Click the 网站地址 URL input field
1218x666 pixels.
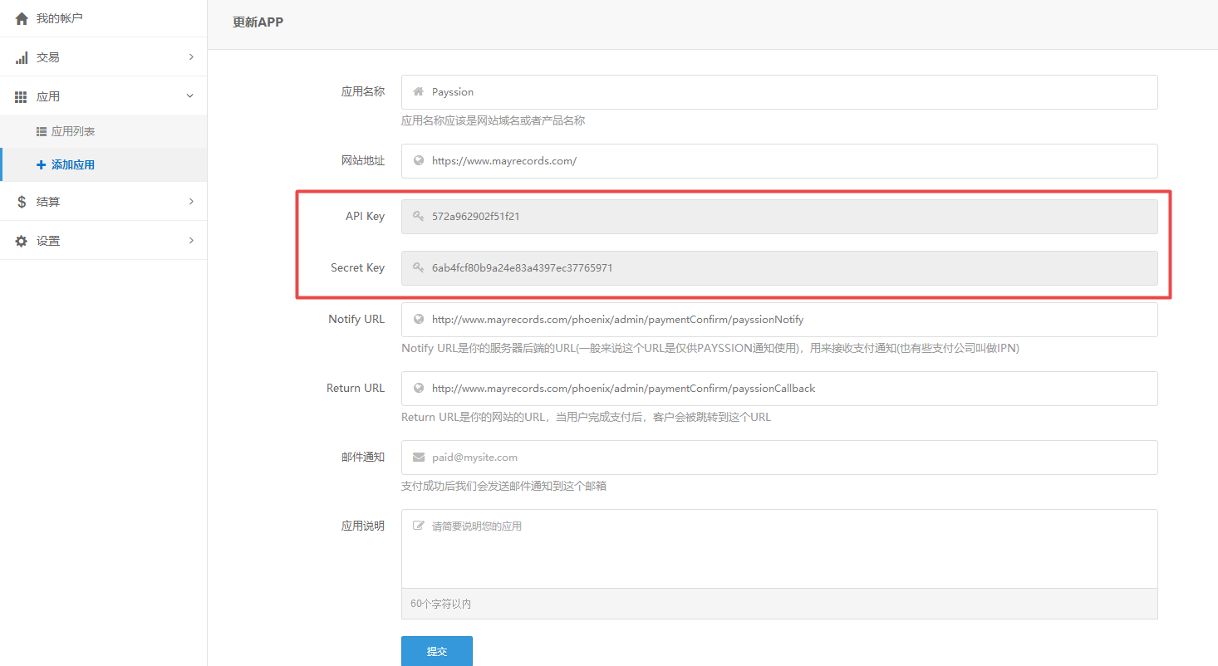point(778,161)
